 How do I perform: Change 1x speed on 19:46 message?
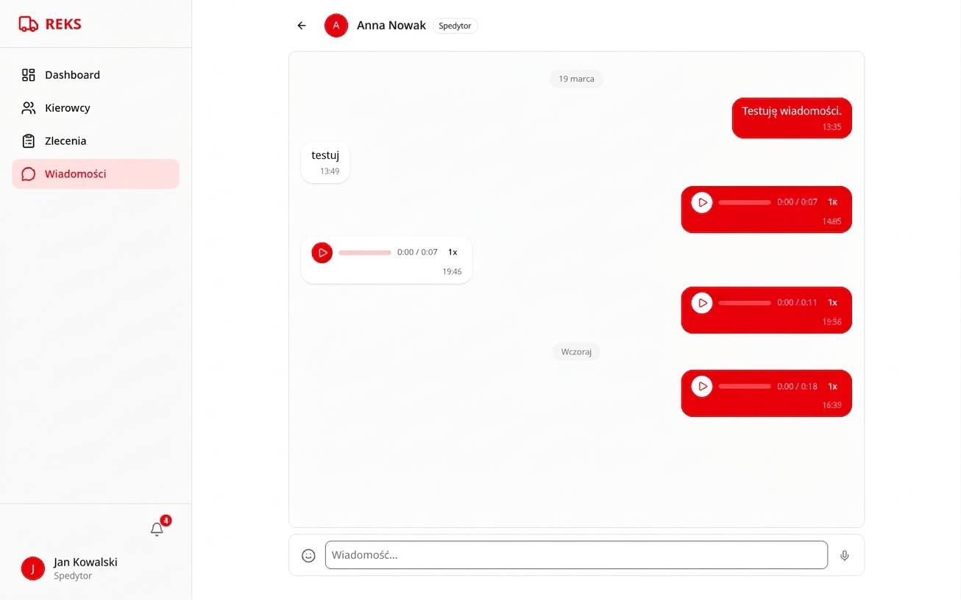(453, 253)
